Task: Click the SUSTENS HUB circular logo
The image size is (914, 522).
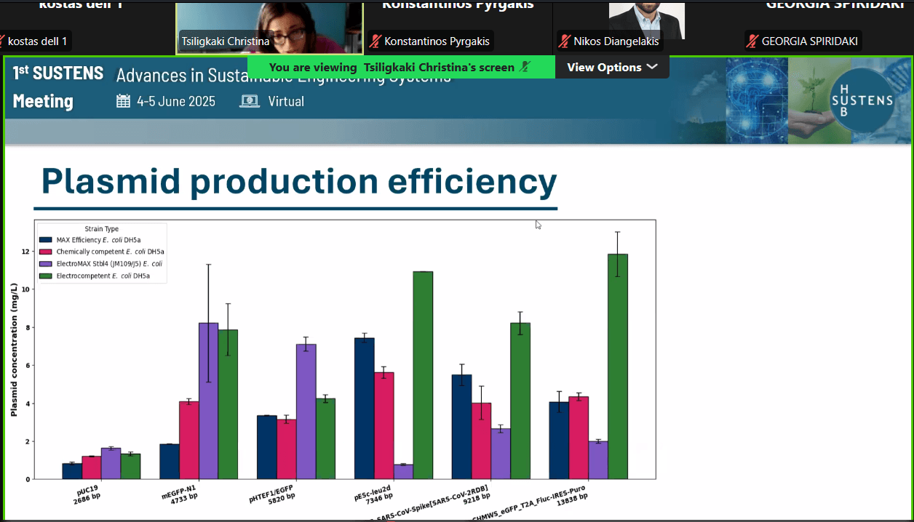Action: 862,100
